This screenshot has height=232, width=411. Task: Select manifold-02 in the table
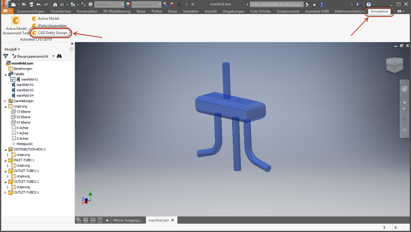[25, 85]
